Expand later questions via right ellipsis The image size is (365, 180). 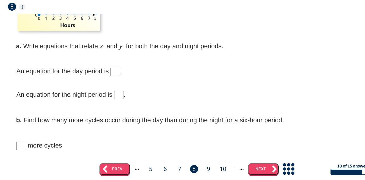[241, 169]
